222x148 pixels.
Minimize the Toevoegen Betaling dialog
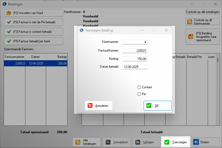[142, 30]
